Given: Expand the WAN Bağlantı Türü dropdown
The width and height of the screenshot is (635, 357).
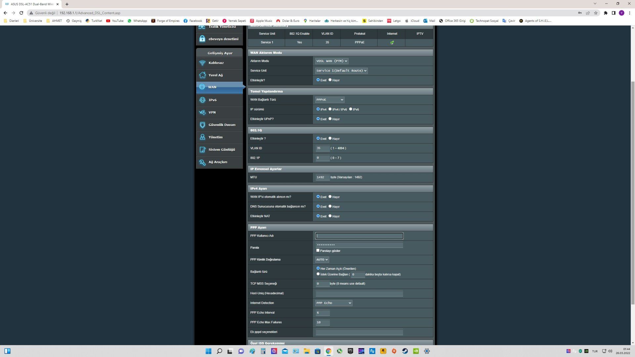Looking at the screenshot, I should click(x=330, y=100).
